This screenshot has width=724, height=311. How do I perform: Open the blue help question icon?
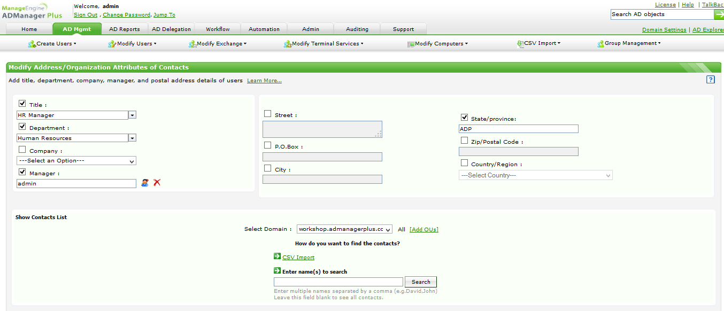(711, 80)
